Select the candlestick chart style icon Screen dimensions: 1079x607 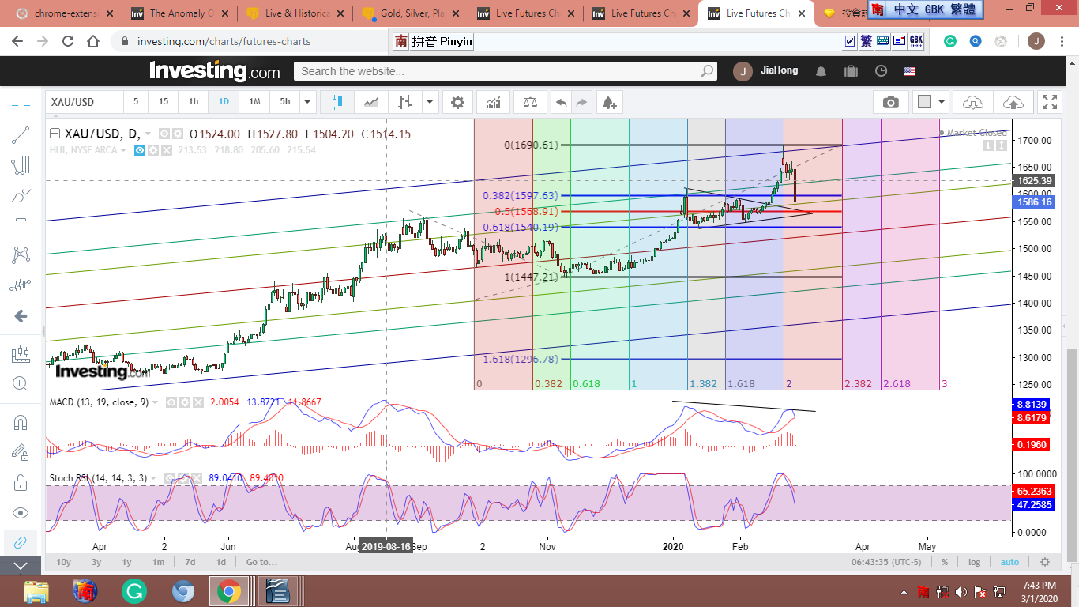[x=337, y=102]
